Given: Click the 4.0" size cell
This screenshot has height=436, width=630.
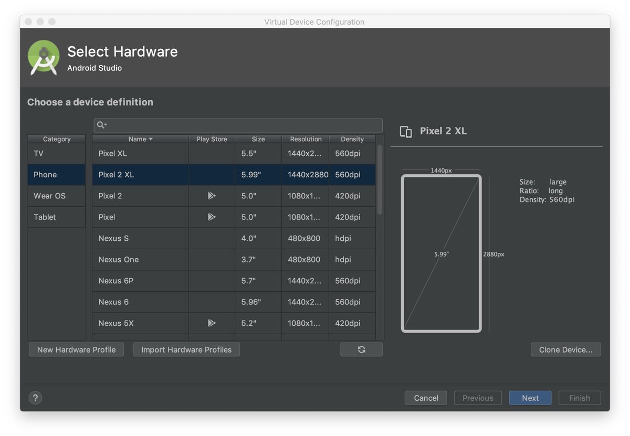Looking at the screenshot, I should pyautogui.click(x=258, y=238).
